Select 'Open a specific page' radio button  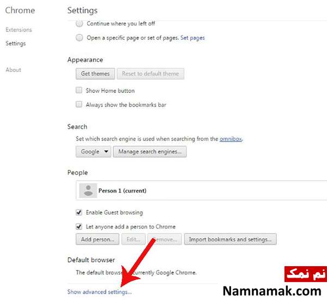point(79,38)
